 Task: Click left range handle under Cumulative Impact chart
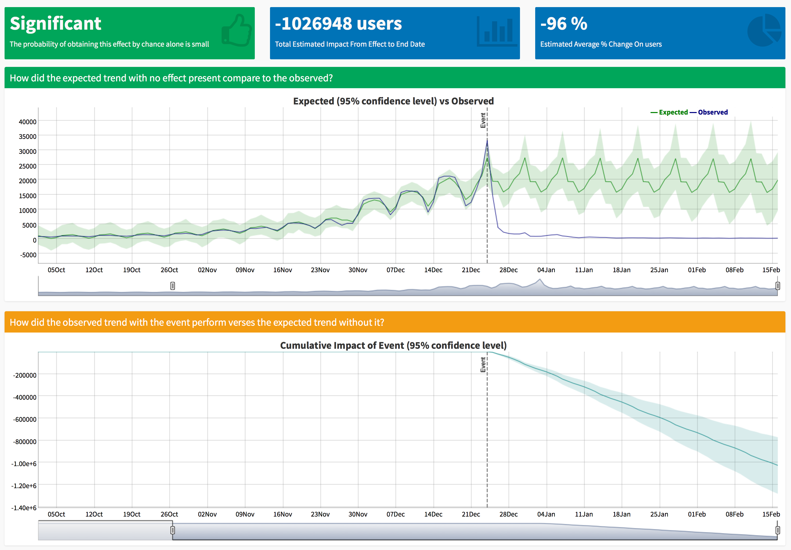pos(173,530)
